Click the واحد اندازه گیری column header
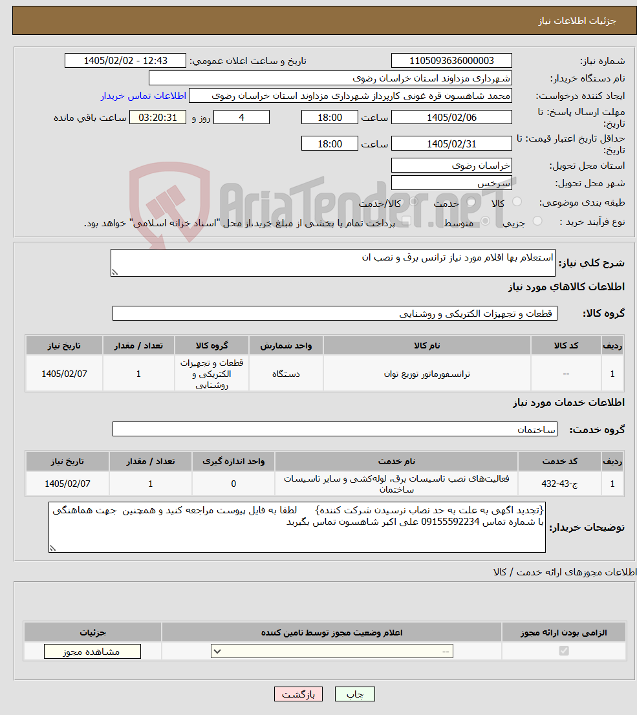The height and width of the screenshot is (715, 637). tap(233, 462)
